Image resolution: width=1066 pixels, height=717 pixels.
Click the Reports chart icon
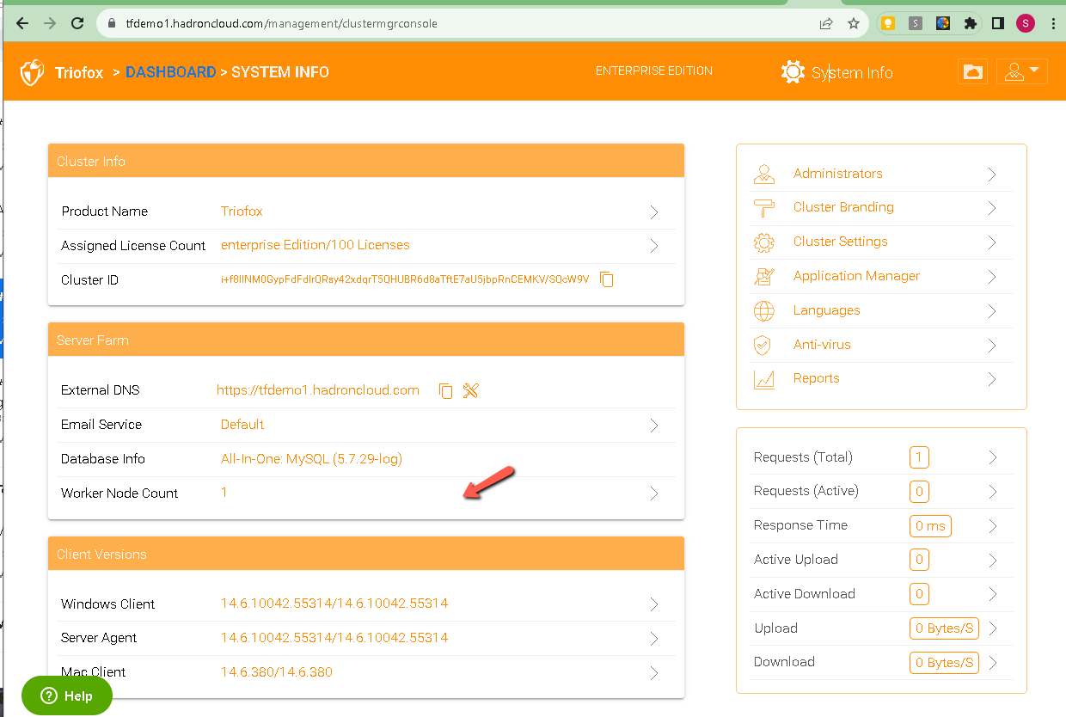click(763, 379)
